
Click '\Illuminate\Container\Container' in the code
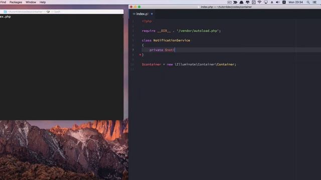[x=204, y=64]
